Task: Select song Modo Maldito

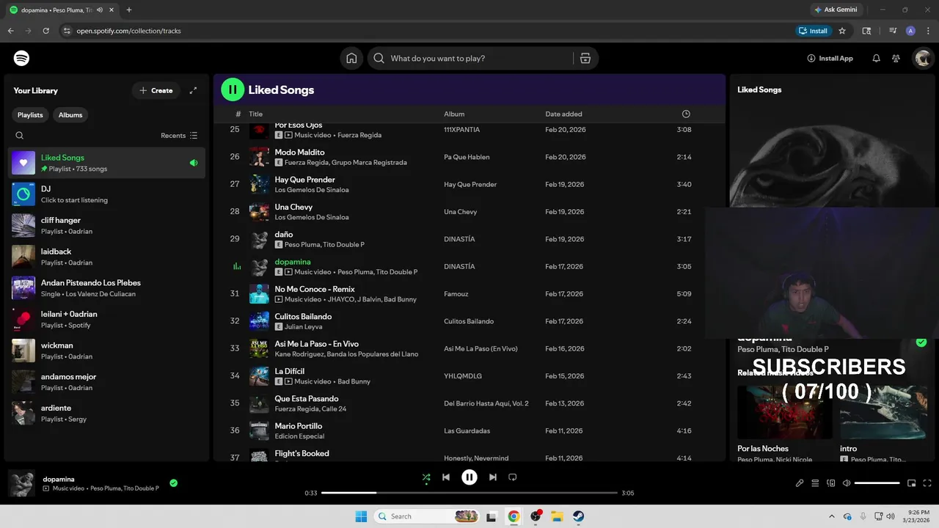Action: tap(299, 152)
